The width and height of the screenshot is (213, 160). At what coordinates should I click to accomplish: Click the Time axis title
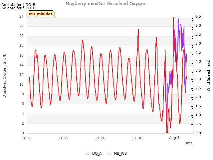[x=188, y=143]
